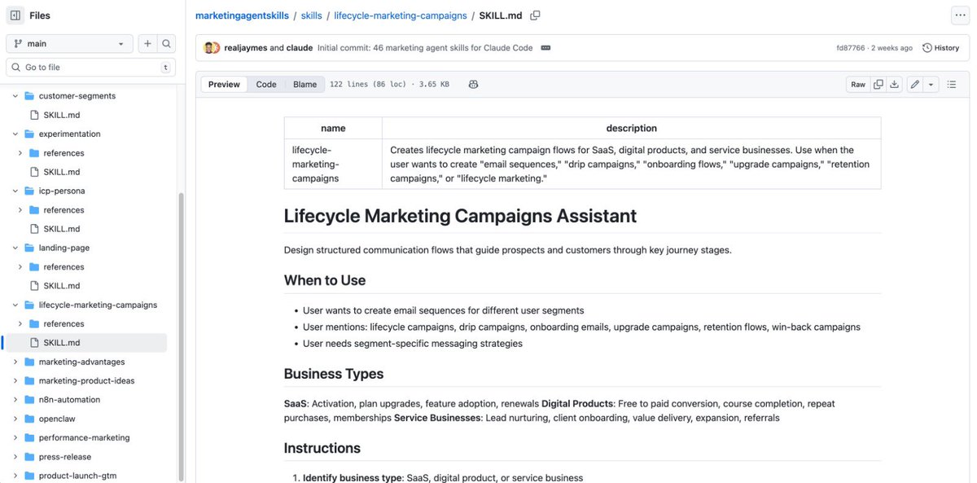977x483 pixels.
Task: Open SKILL.md under experimentation
Action: tap(62, 172)
